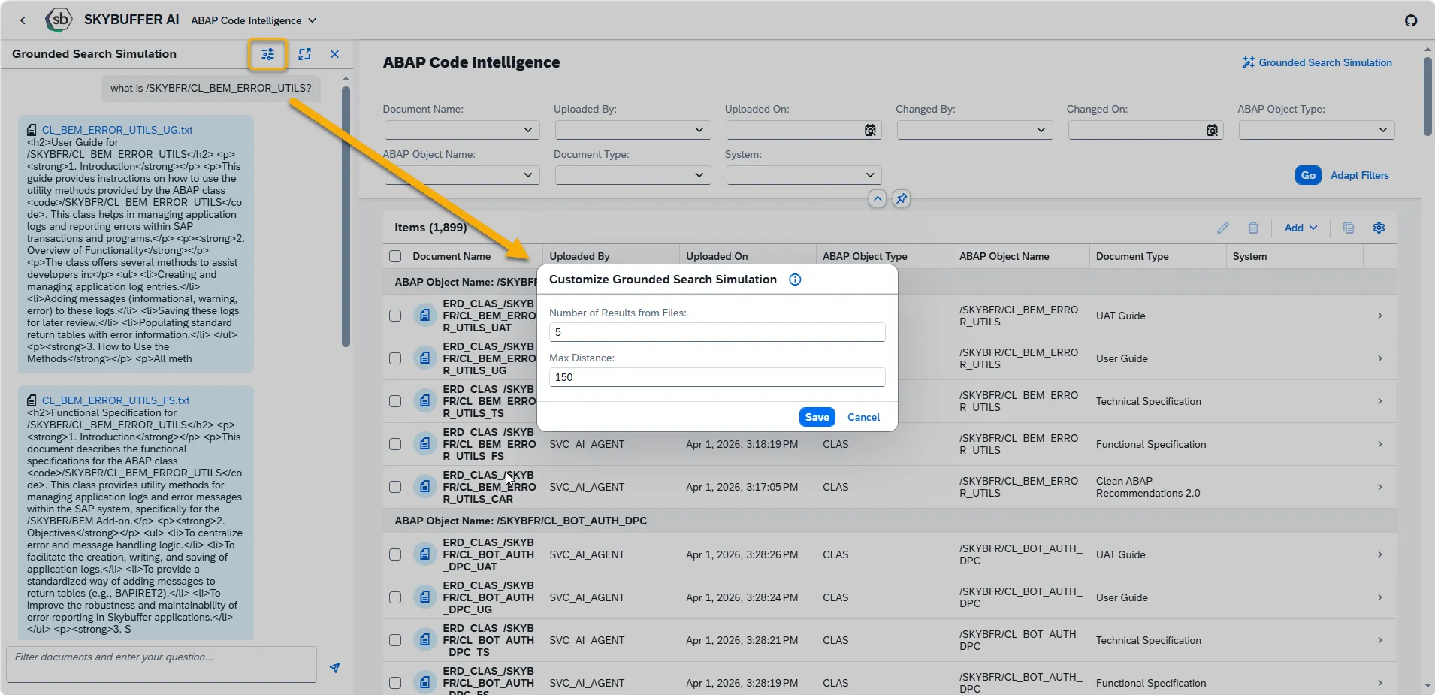Image resolution: width=1435 pixels, height=695 pixels.
Task: Copy selected items icon in table toolbar
Action: 1349,228
